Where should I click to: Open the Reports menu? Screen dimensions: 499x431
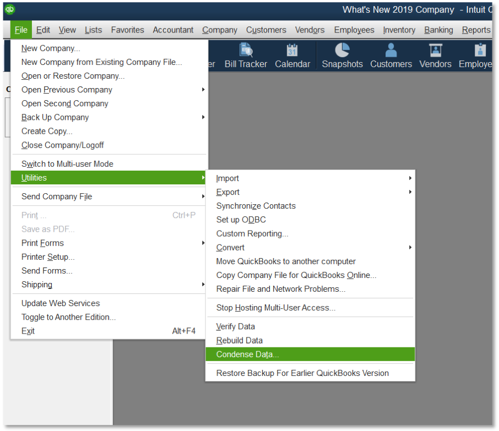pyautogui.click(x=476, y=30)
